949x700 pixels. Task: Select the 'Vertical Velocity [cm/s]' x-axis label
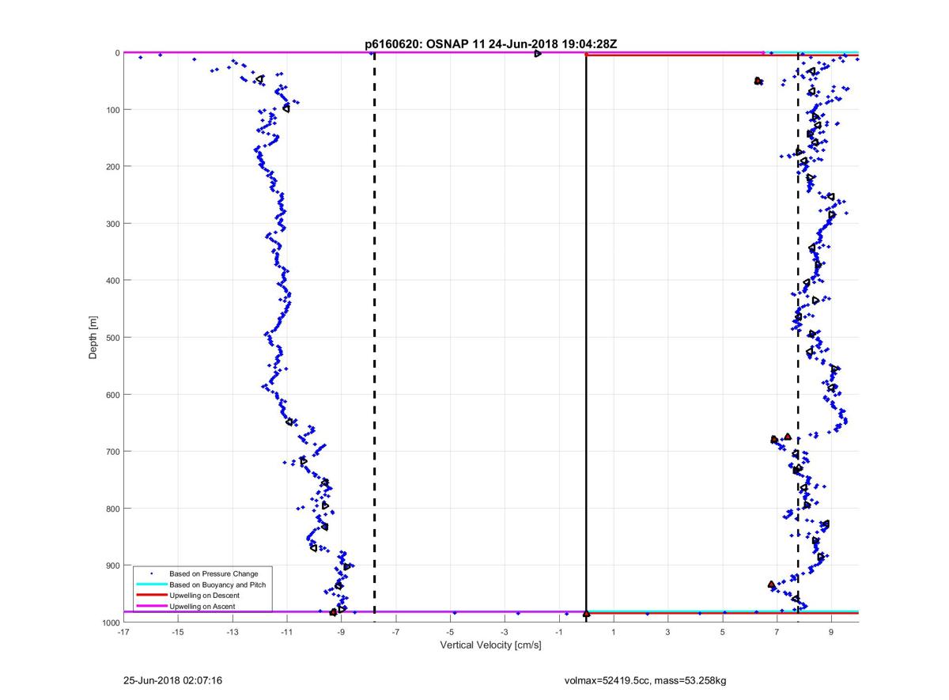tap(490, 645)
